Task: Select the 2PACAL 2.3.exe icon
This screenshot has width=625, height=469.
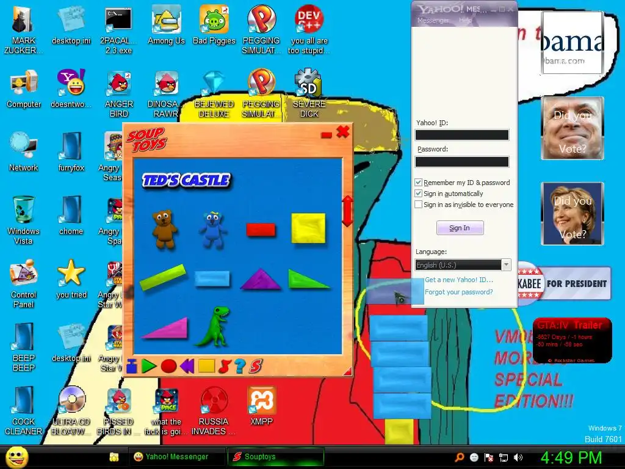Action: (x=118, y=31)
